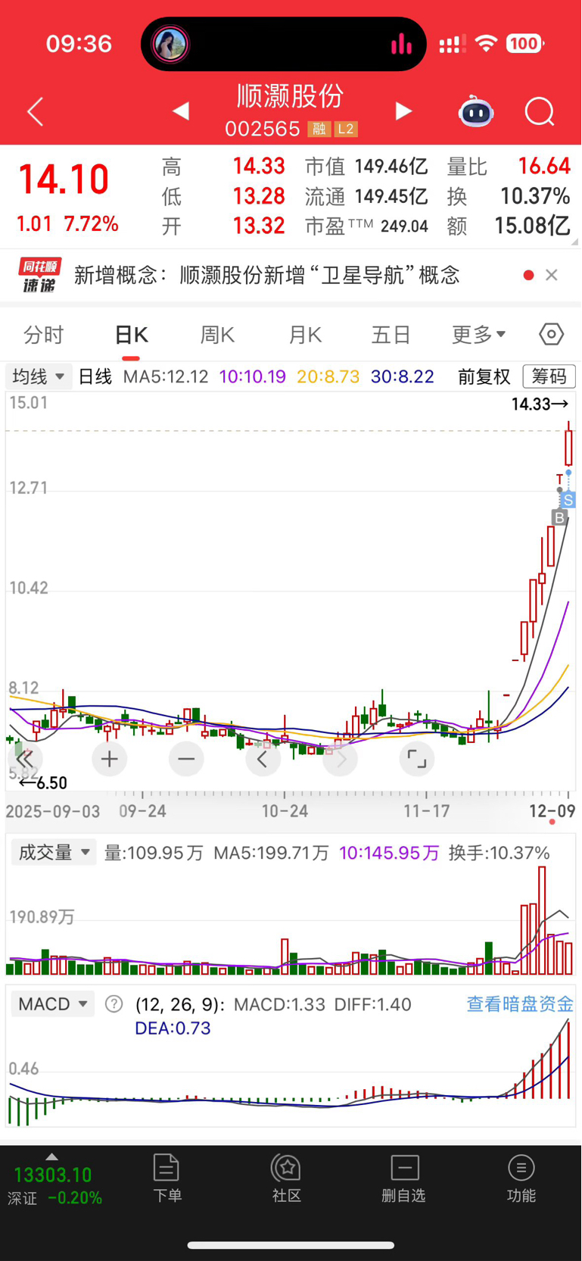582x1261 pixels.
Task: Tap the 深证 index value 13303.10
Action: coord(53,1175)
